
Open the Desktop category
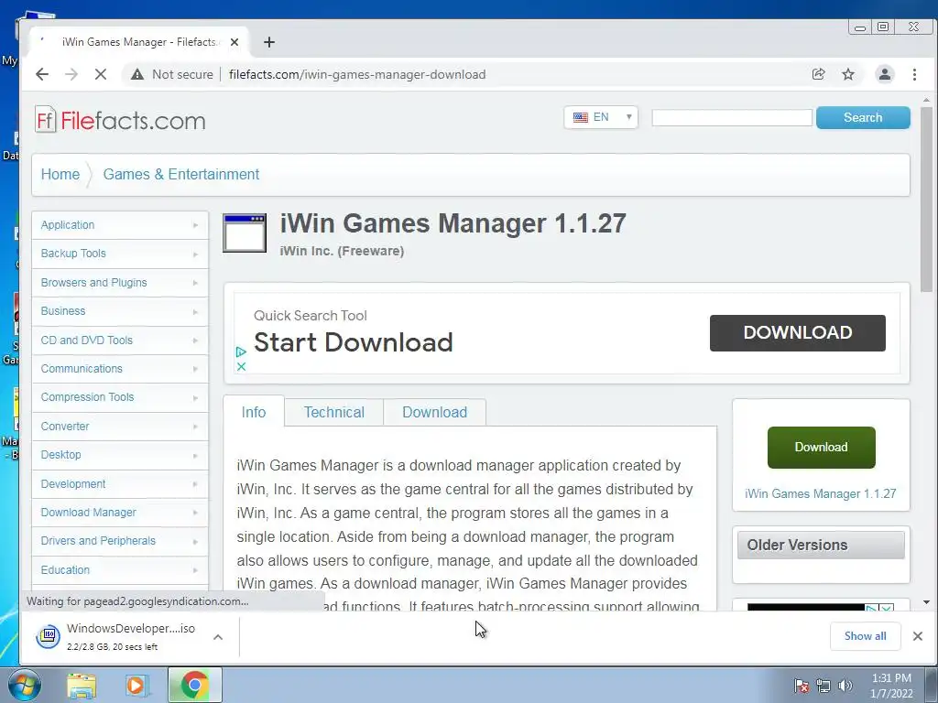(x=60, y=455)
